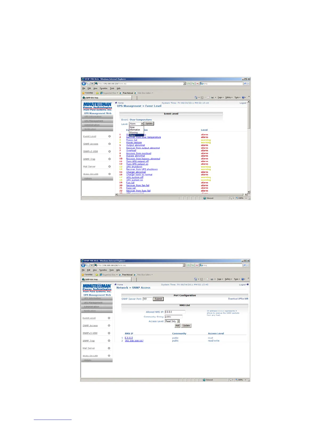Viewport: 326px width, 422px height.
Task: Open Safety dropdown in SNMP Access window
Action: [228, 279]
